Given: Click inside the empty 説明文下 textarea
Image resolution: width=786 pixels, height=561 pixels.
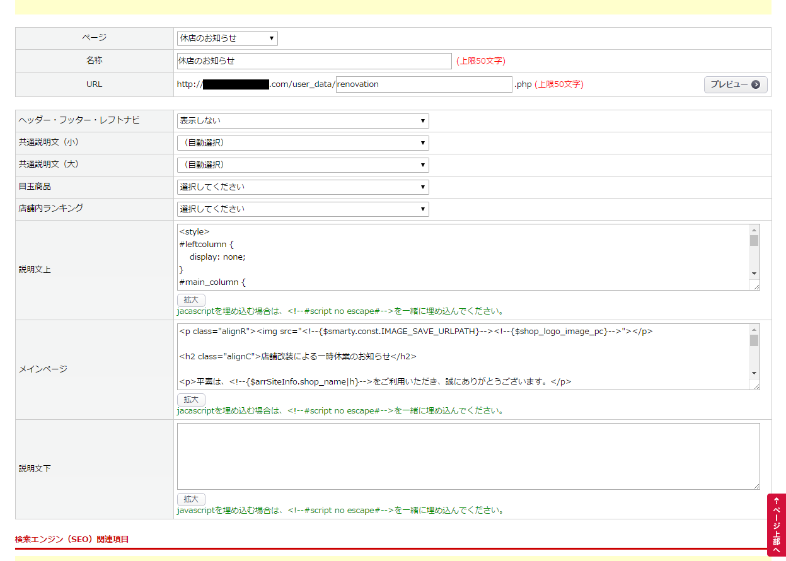Looking at the screenshot, I should tap(468, 456).
